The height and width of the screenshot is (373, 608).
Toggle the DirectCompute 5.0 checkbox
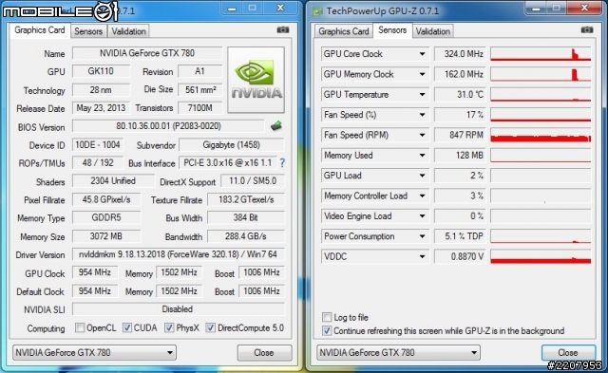(211, 327)
